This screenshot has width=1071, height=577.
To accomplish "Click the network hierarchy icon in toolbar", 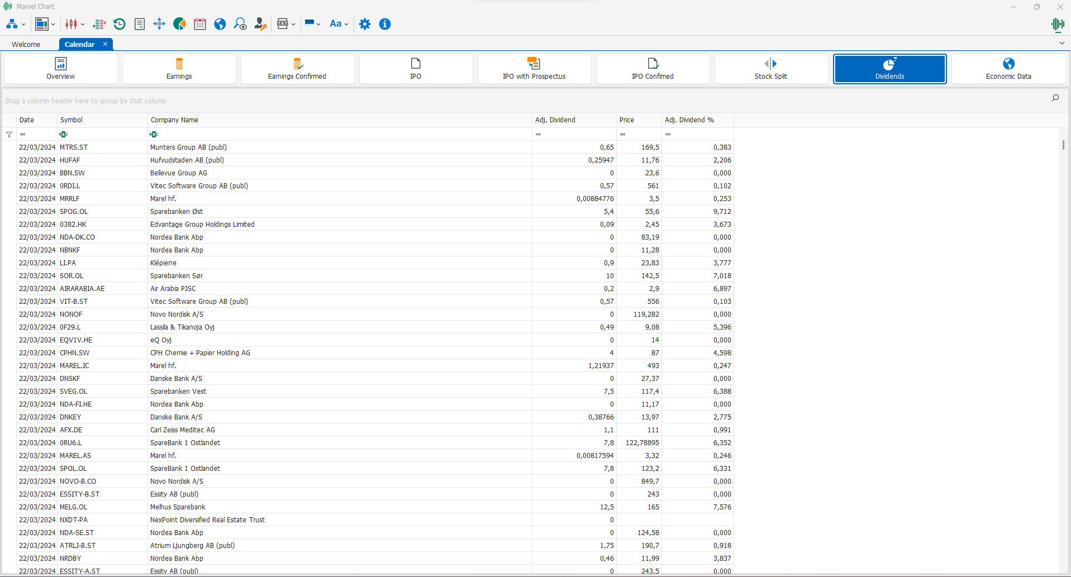I will pos(12,24).
